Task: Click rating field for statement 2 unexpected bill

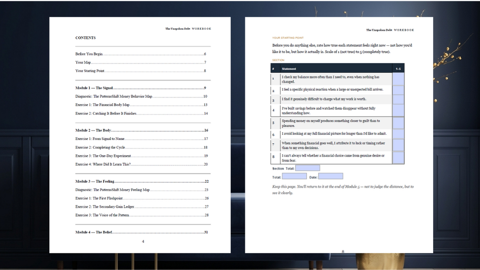Action: pos(398,90)
